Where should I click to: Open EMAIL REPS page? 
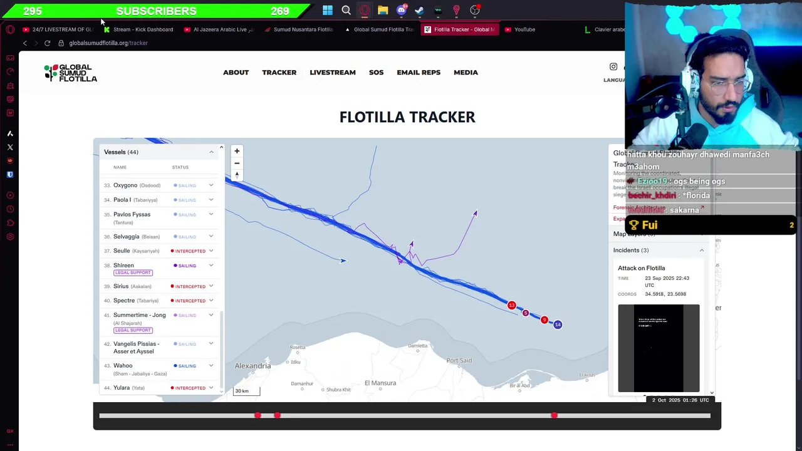[419, 73]
